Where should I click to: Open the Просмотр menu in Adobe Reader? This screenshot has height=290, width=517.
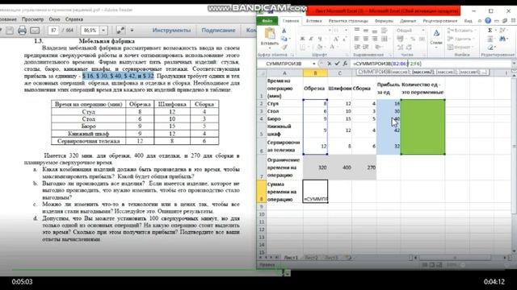point(32,19)
